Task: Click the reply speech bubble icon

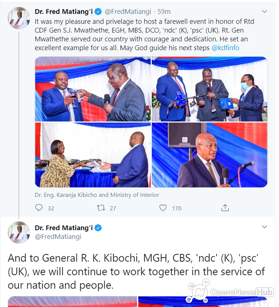Action: click(x=39, y=208)
